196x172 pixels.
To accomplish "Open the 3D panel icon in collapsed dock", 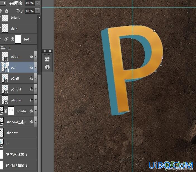I will point(47,59).
